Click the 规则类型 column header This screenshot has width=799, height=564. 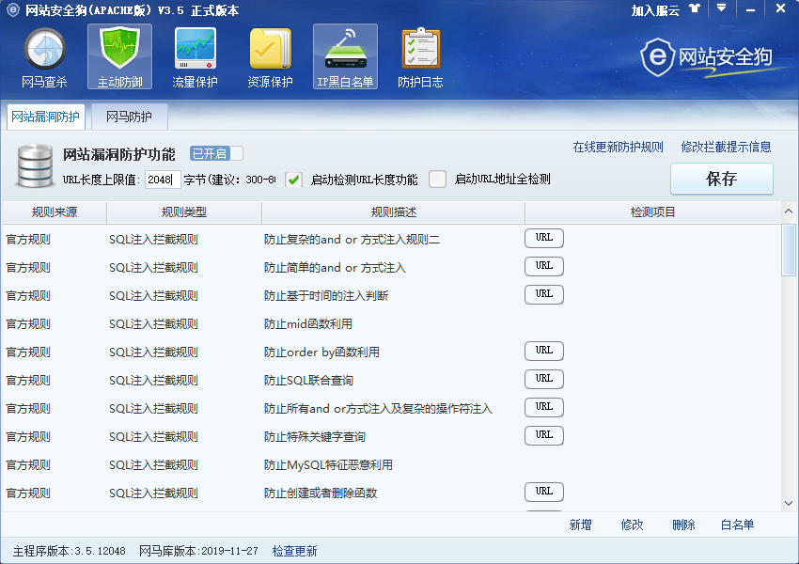point(183,212)
